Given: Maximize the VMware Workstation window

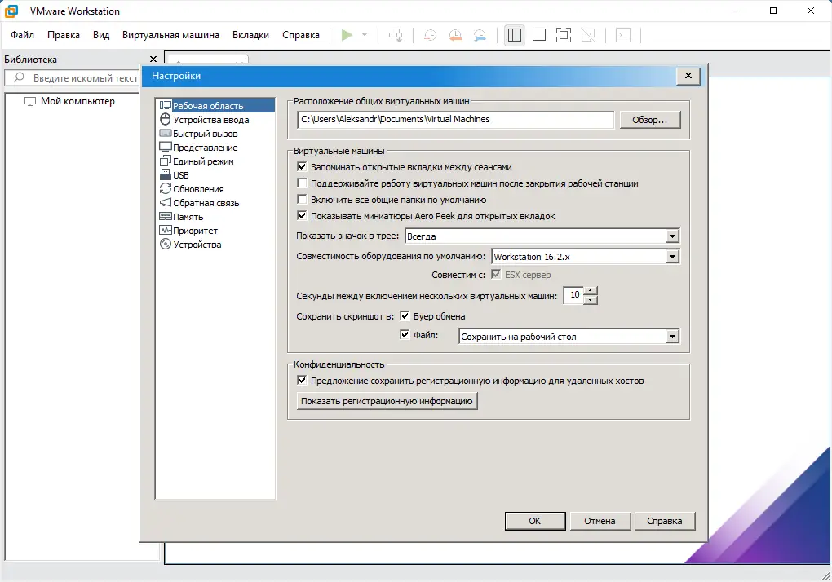Looking at the screenshot, I should click(x=773, y=11).
